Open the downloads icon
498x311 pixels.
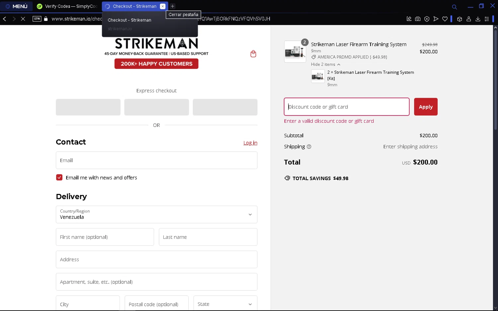click(478, 19)
